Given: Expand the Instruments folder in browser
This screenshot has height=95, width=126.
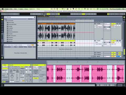Looking at the screenshot, I should 5,21.
